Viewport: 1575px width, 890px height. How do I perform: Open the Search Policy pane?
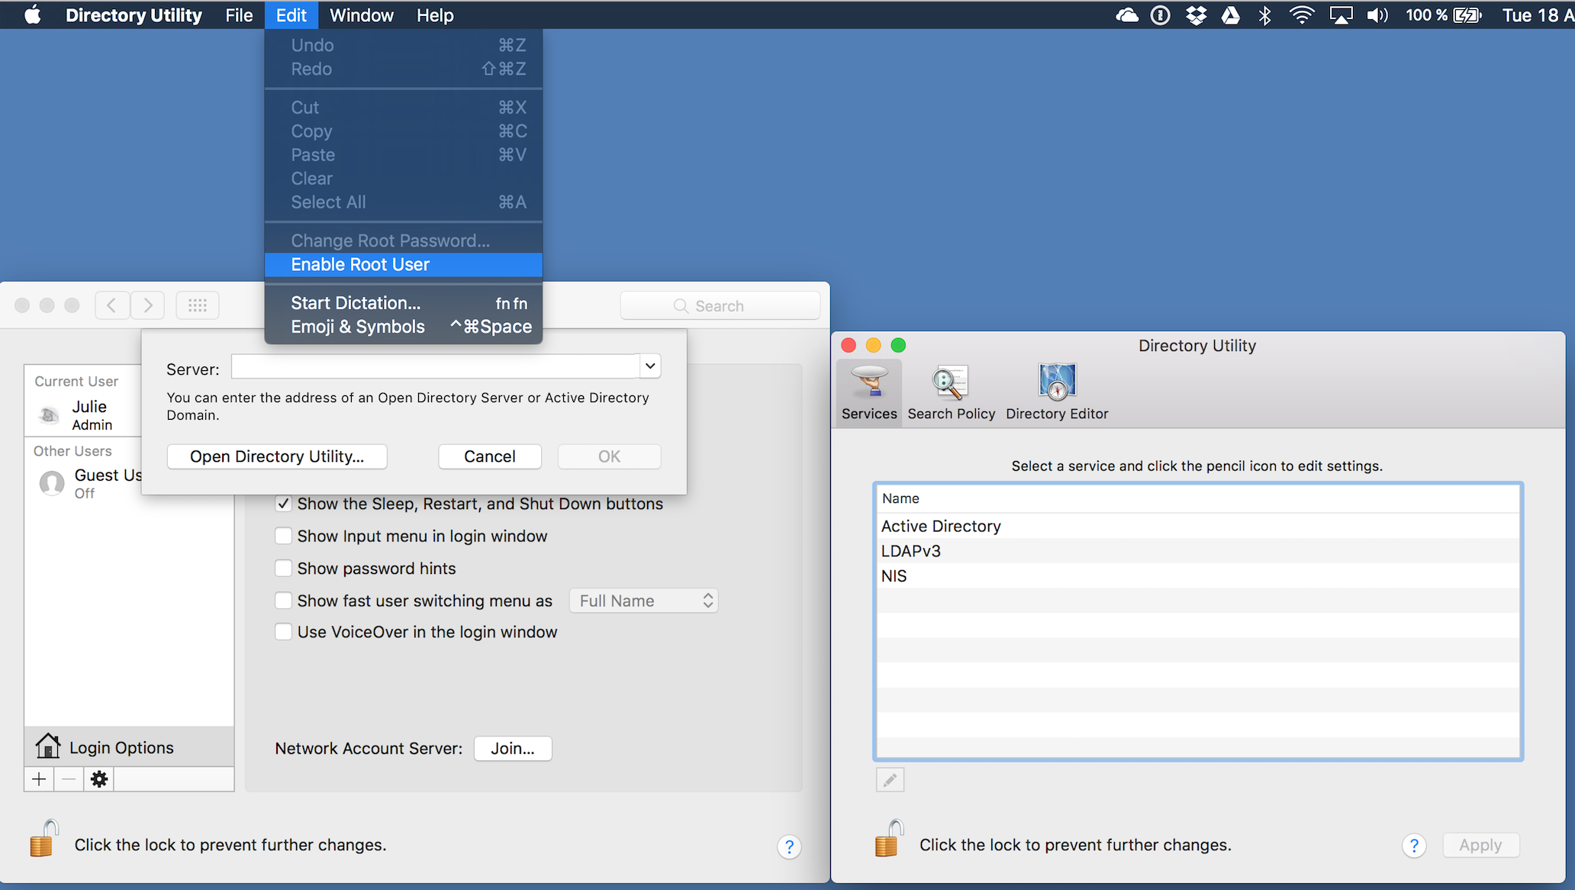(951, 393)
